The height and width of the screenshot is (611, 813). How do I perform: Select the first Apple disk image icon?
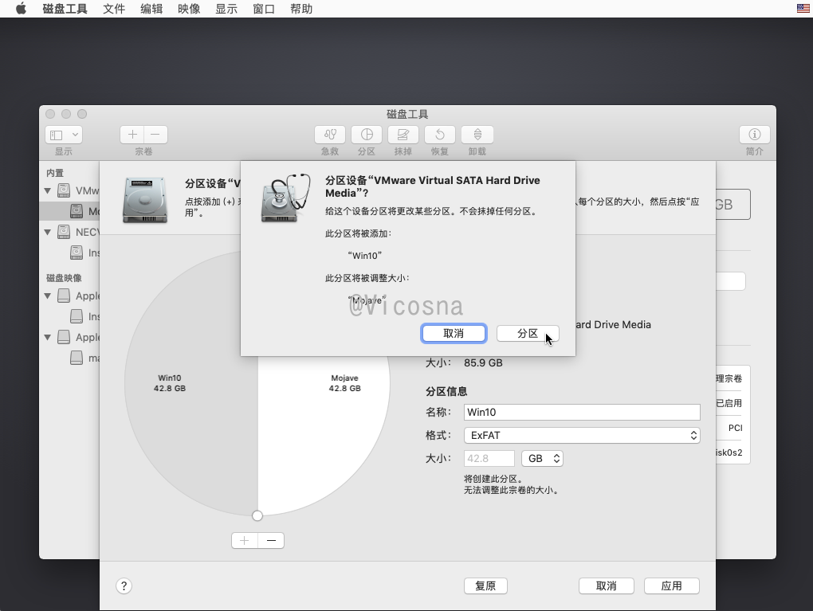point(64,296)
